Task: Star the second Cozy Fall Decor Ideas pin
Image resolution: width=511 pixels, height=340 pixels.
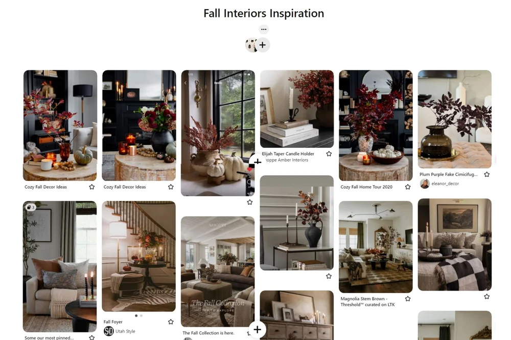Action: click(171, 187)
